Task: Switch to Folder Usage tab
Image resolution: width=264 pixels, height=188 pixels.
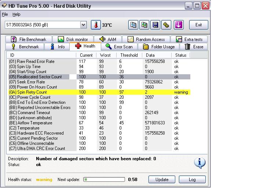Action: (x=159, y=47)
